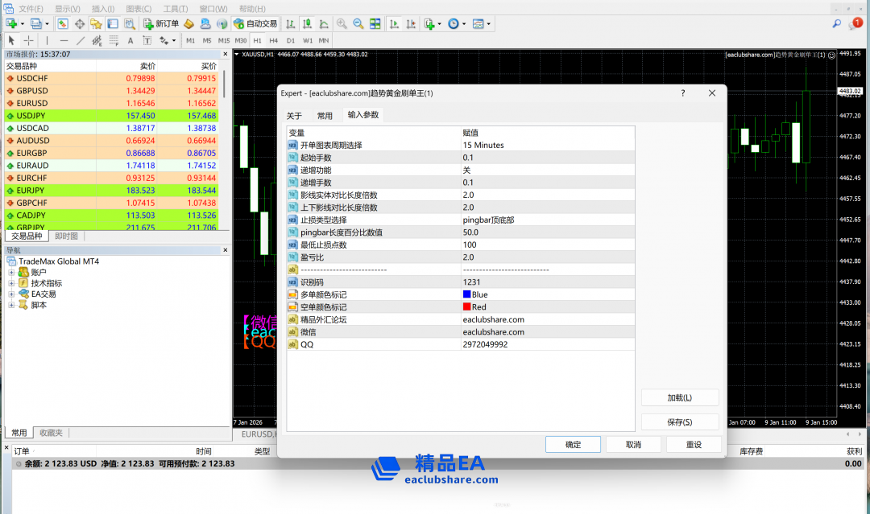Click the 确定 button
Screen dimensions: 870x514
573,445
